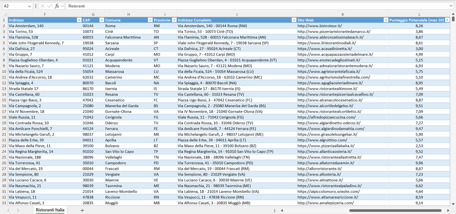Click the vertical dots menu next to the Name Box
456x214 pixels.
click(36, 6)
